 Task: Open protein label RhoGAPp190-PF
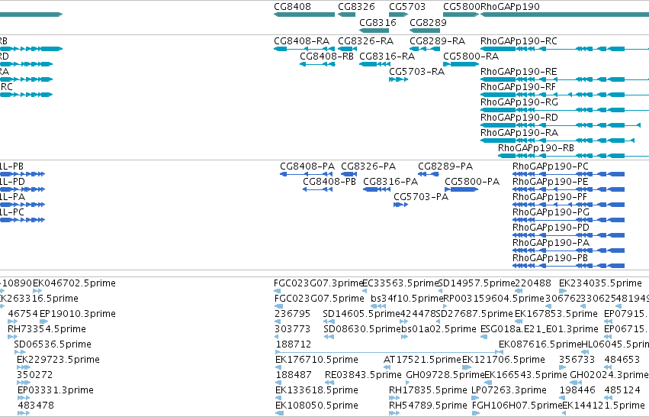pos(550,197)
